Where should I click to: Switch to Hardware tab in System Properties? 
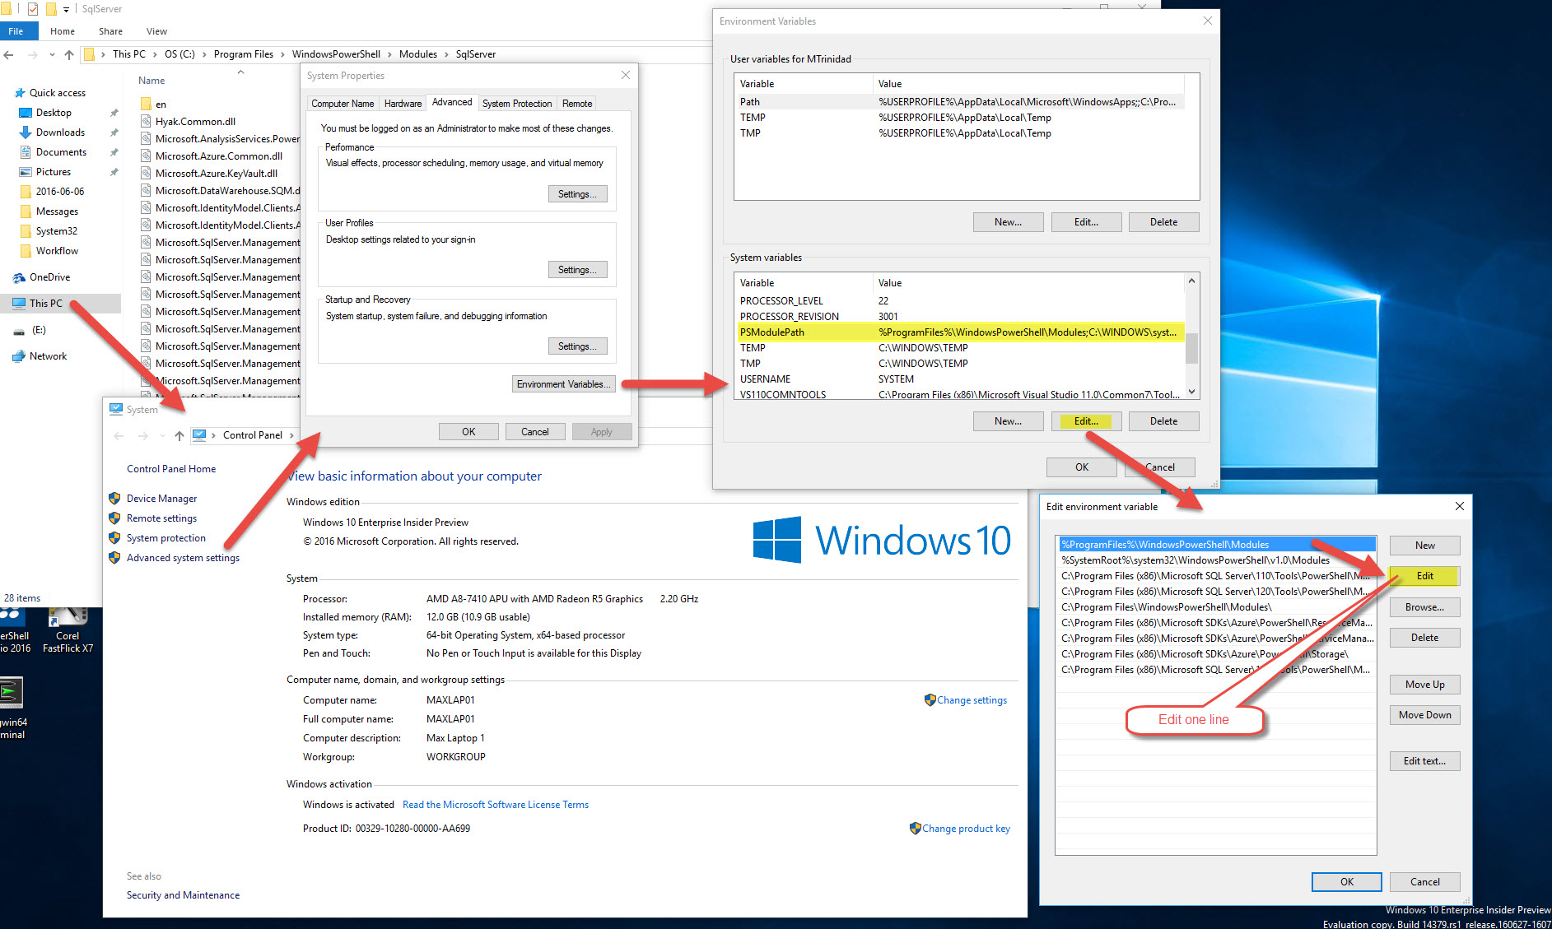[403, 104]
